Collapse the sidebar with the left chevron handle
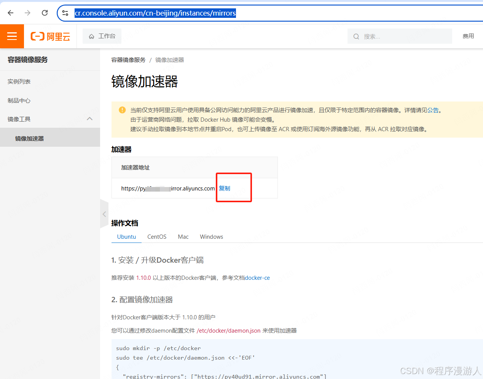Image resolution: width=483 pixels, height=379 pixels. click(x=104, y=214)
